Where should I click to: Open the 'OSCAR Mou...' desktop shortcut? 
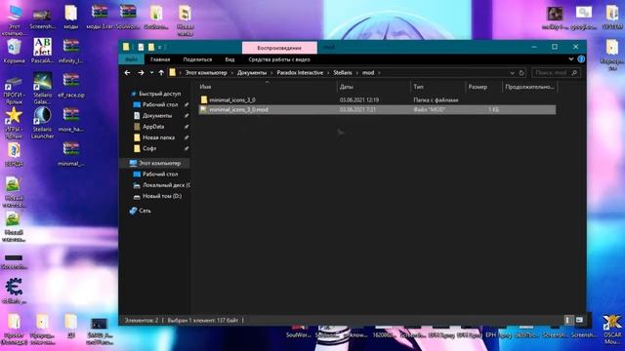click(x=612, y=329)
